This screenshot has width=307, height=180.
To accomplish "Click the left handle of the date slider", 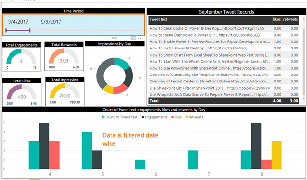I will [6, 30].
